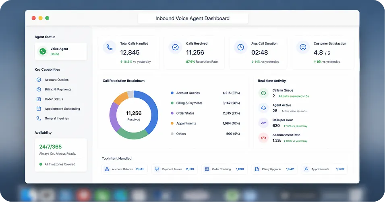Click the 12,845 total calls value
The image size is (385, 202).
130,52
